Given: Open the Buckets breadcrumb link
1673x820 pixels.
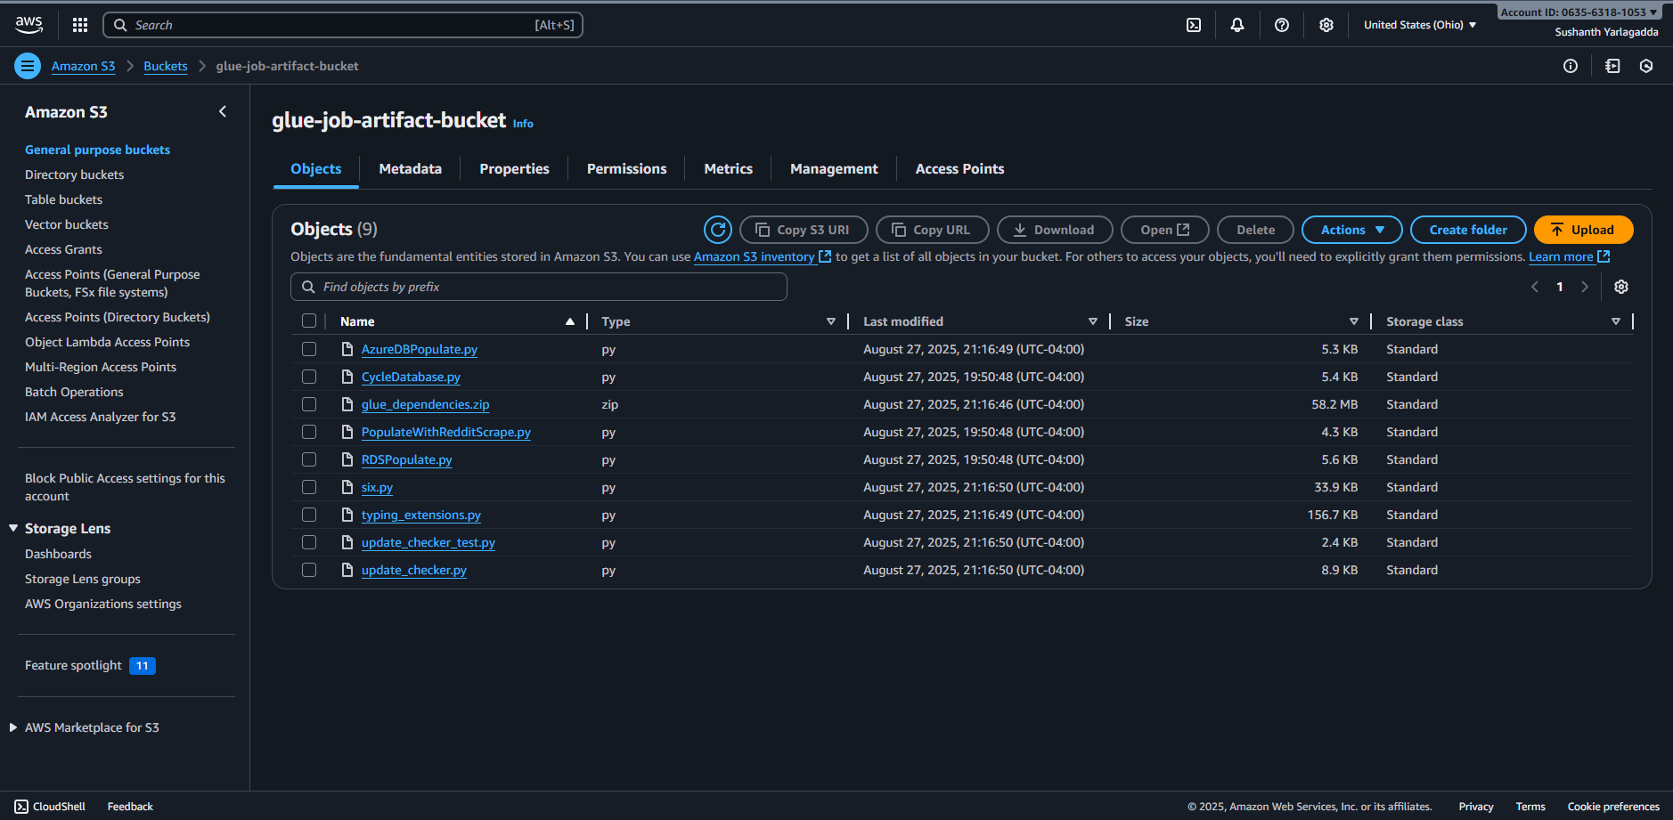Looking at the screenshot, I should 166,66.
